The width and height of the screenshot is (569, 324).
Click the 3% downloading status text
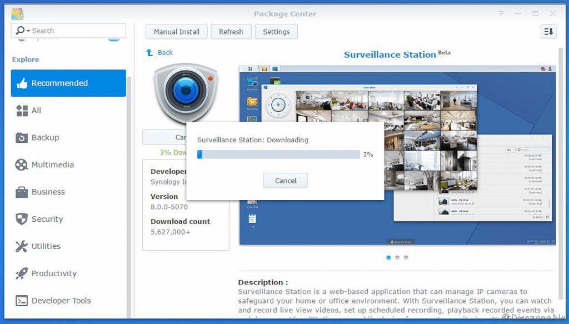(x=173, y=152)
